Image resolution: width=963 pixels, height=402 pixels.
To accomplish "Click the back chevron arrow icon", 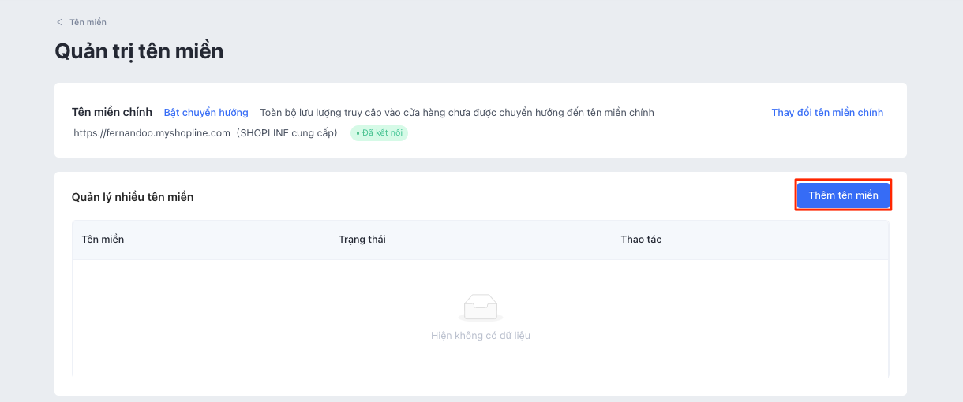I will pos(59,22).
